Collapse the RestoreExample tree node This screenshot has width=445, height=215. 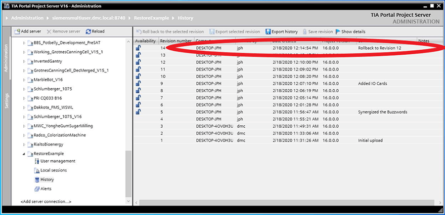click(24, 154)
